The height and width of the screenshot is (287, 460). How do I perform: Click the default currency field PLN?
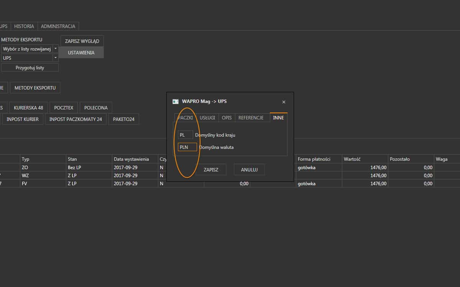point(187,147)
